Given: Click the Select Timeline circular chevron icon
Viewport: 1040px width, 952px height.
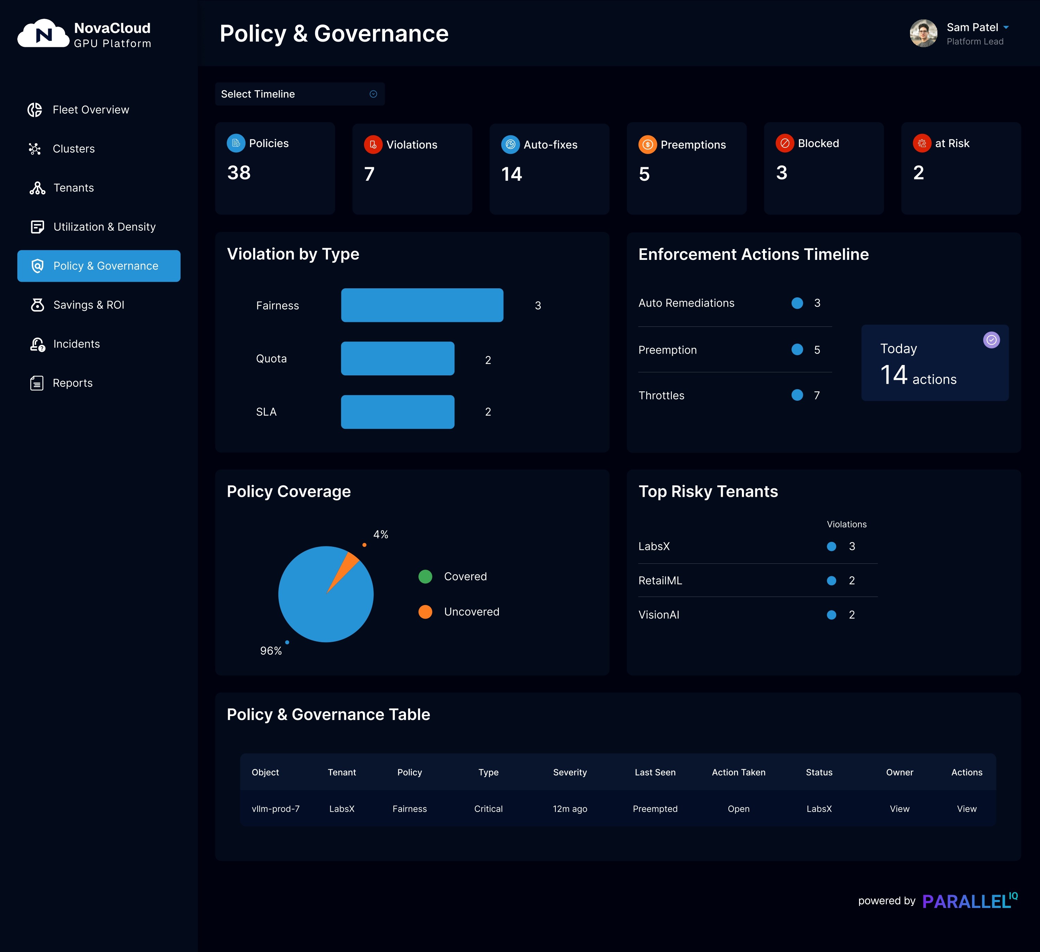Looking at the screenshot, I should click(x=373, y=94).
